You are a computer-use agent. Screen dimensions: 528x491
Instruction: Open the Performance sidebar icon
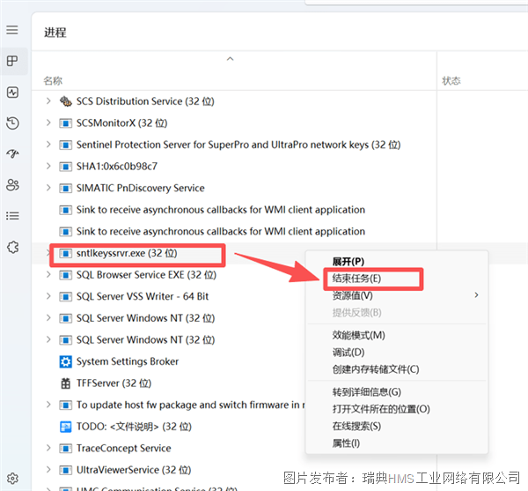pos(12,92)
